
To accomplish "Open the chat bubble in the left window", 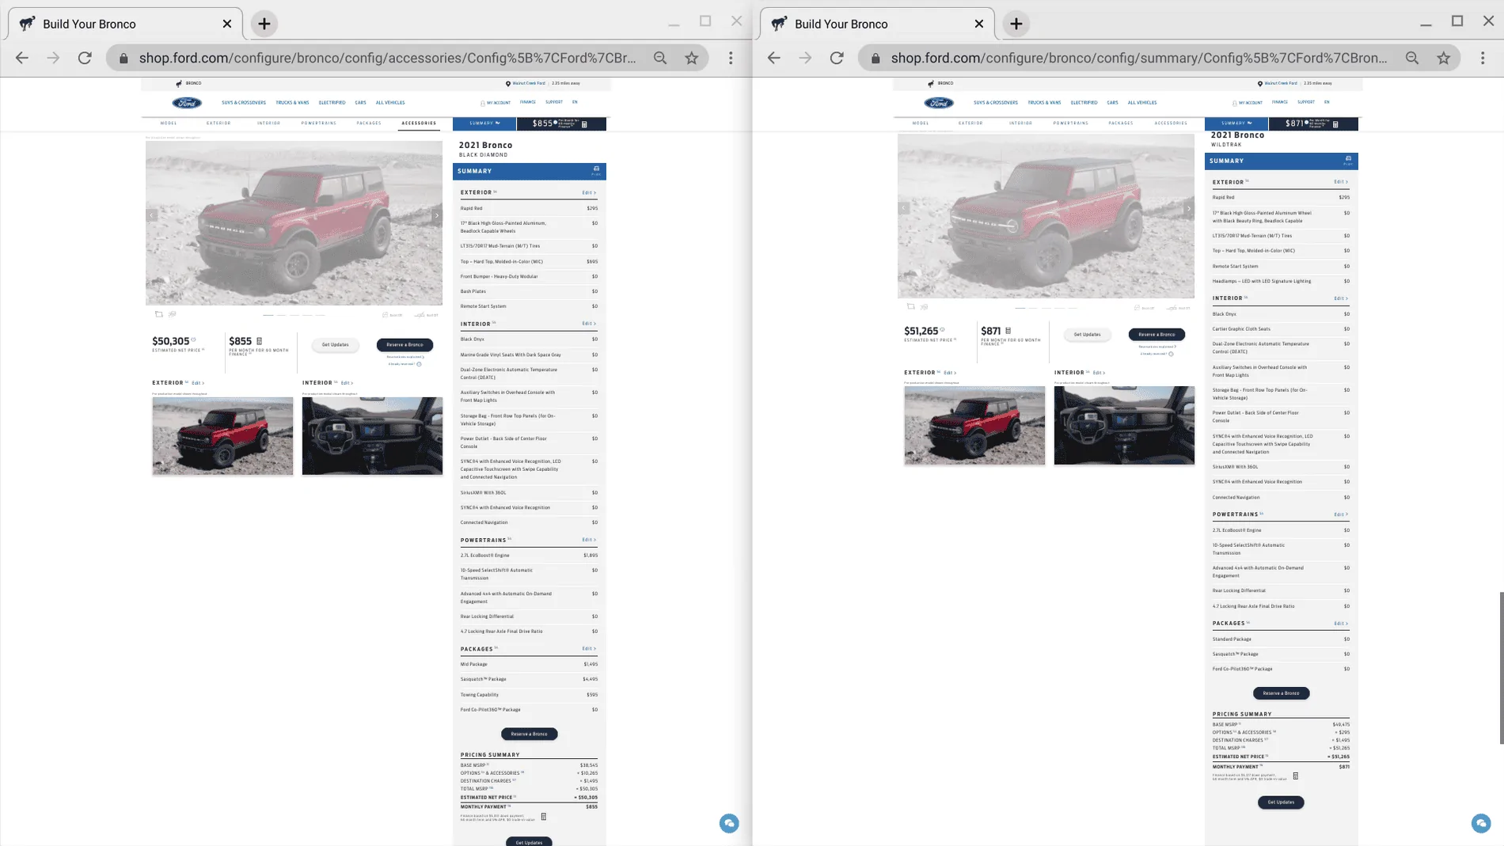I will [729, 824].
